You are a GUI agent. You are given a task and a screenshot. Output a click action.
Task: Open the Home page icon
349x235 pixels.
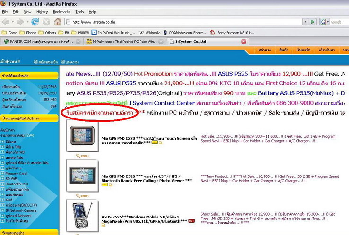[58, 22]
